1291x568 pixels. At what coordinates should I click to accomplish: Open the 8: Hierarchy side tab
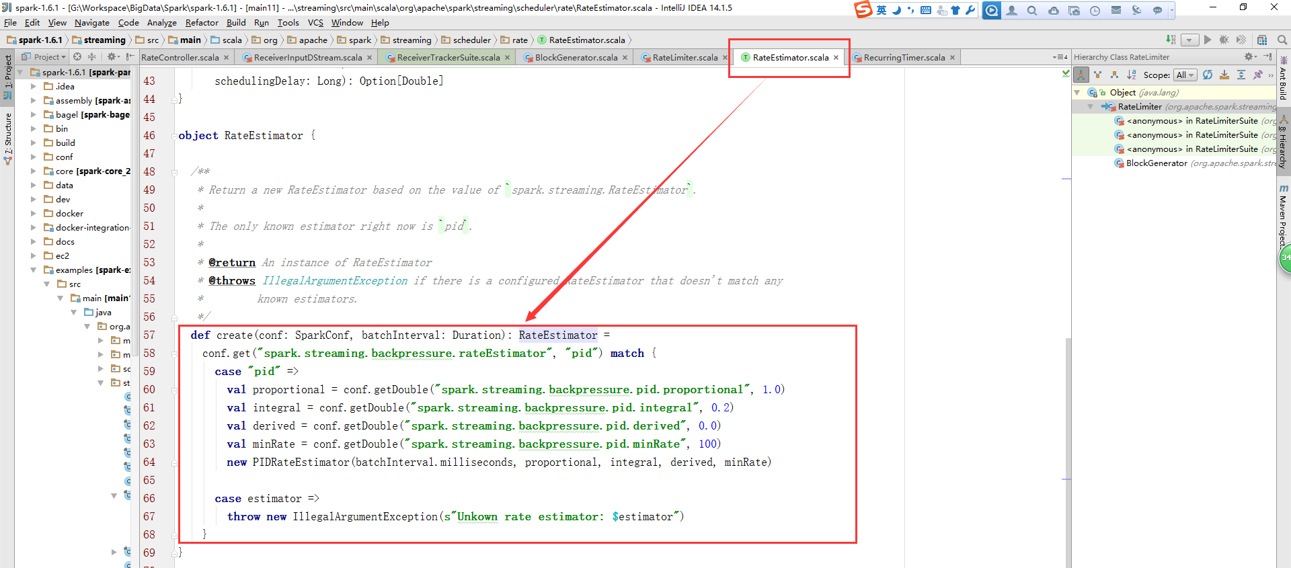tap(1284, 143)
